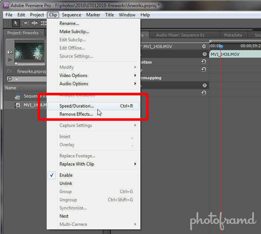Screen dimensions: 261x234
Task: Click the thumbnail scrub slider handle
Action: coord(16,64)
